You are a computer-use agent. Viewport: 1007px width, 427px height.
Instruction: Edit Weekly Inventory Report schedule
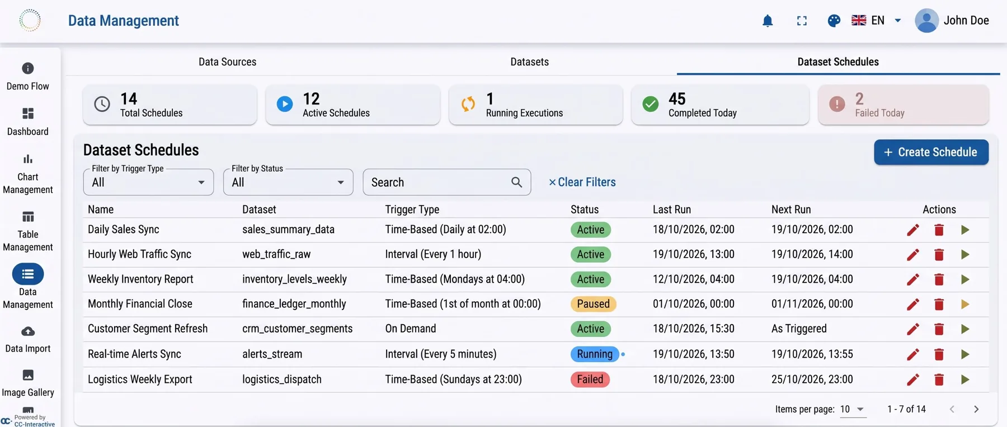click(912, 279)
